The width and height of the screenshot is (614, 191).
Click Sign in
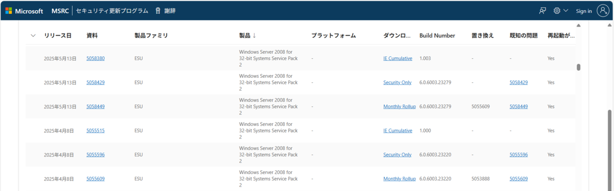coord(584,11)
